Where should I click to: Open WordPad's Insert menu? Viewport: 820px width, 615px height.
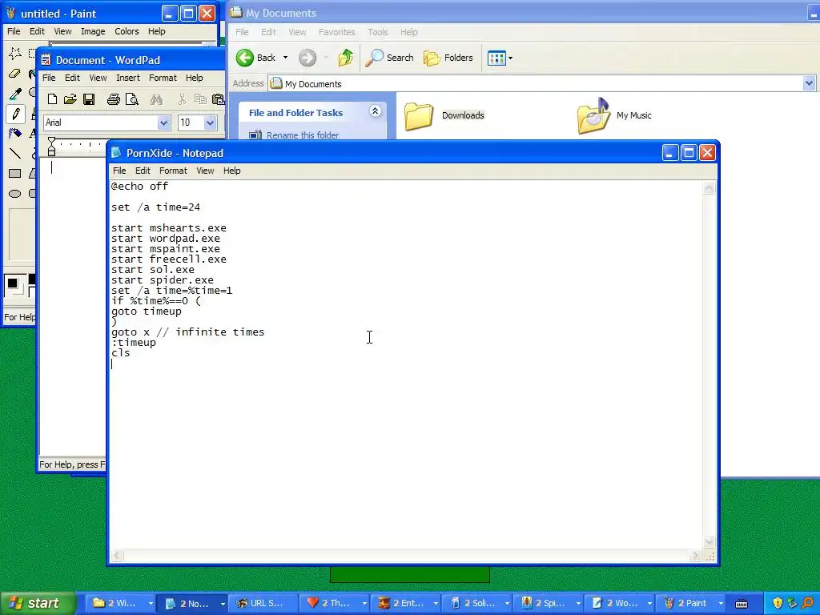point(127,78)
